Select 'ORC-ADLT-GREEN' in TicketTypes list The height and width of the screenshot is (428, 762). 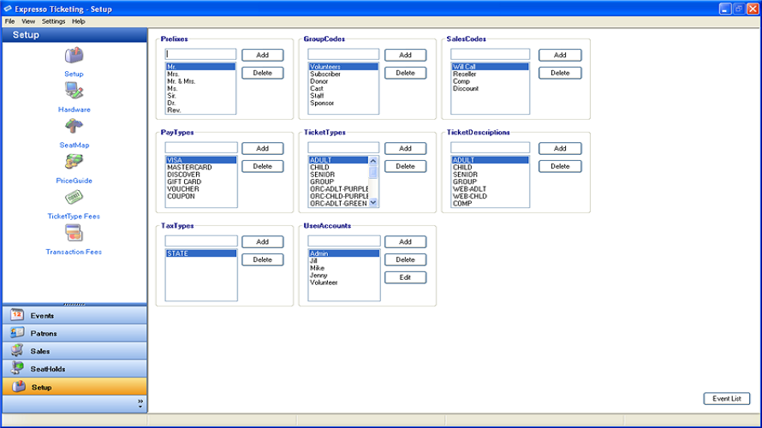[x=338, y=204]
